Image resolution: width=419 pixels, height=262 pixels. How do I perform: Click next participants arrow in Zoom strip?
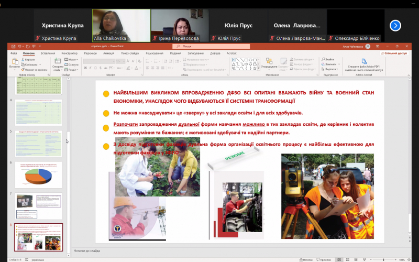pos(395,26)
